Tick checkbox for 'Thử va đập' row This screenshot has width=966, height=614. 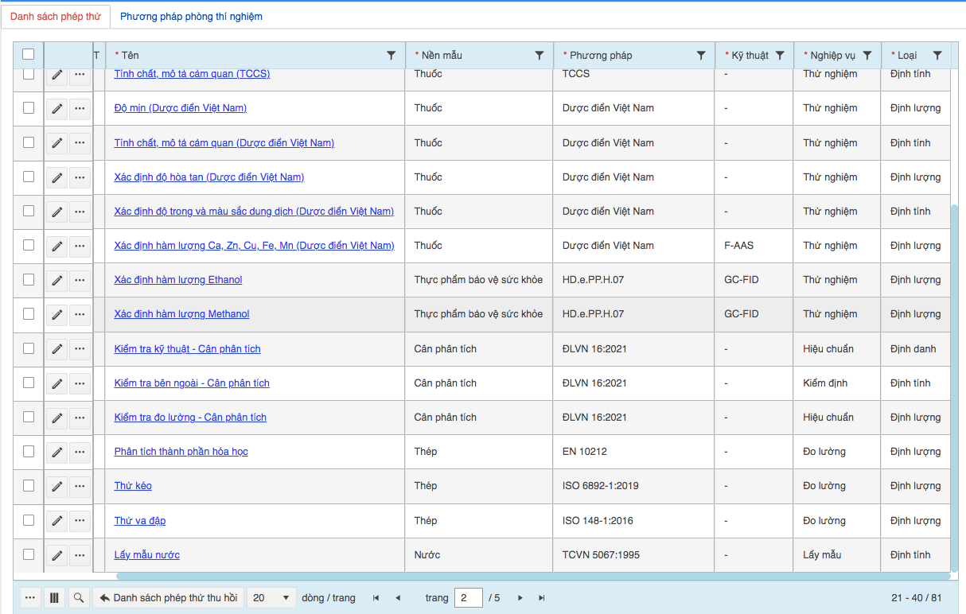click(29, 520)
